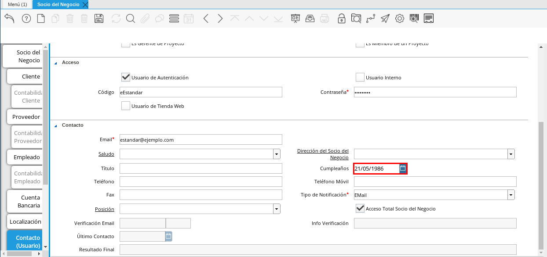This screenshot has width=547, height=257.
Task: Uncheck Usuario de Autenticación checkbox
Action: tap(126, 78)
